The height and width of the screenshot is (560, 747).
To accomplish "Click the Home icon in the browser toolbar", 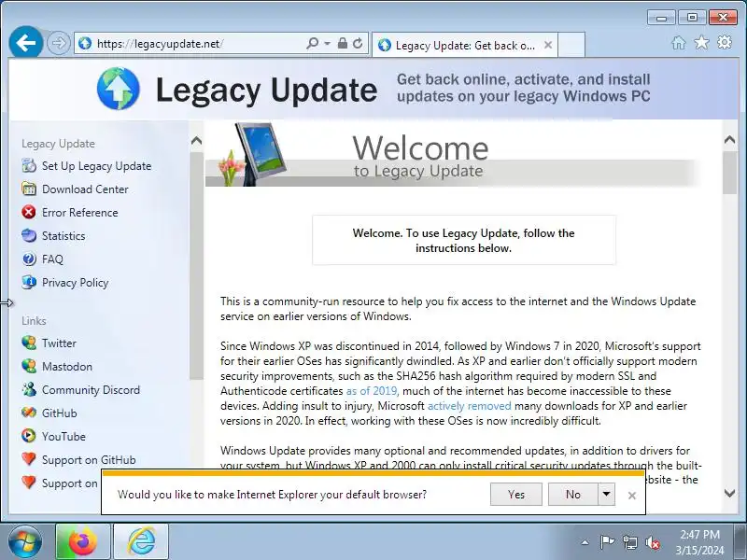I will [679, 43].
